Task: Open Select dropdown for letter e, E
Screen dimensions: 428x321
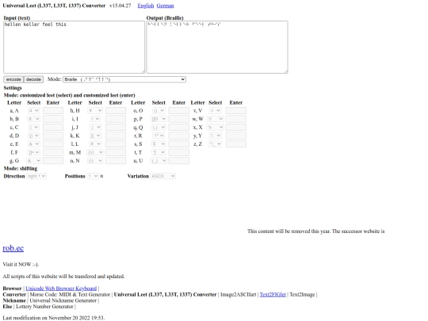Action: click(33, 143)
